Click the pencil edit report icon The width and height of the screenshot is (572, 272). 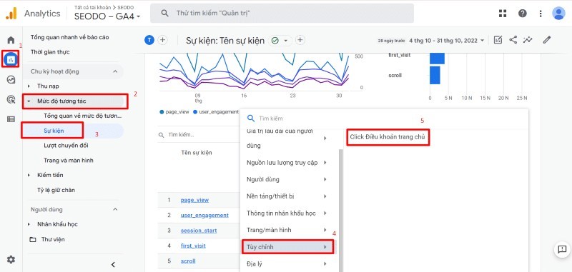pos(546,40)
